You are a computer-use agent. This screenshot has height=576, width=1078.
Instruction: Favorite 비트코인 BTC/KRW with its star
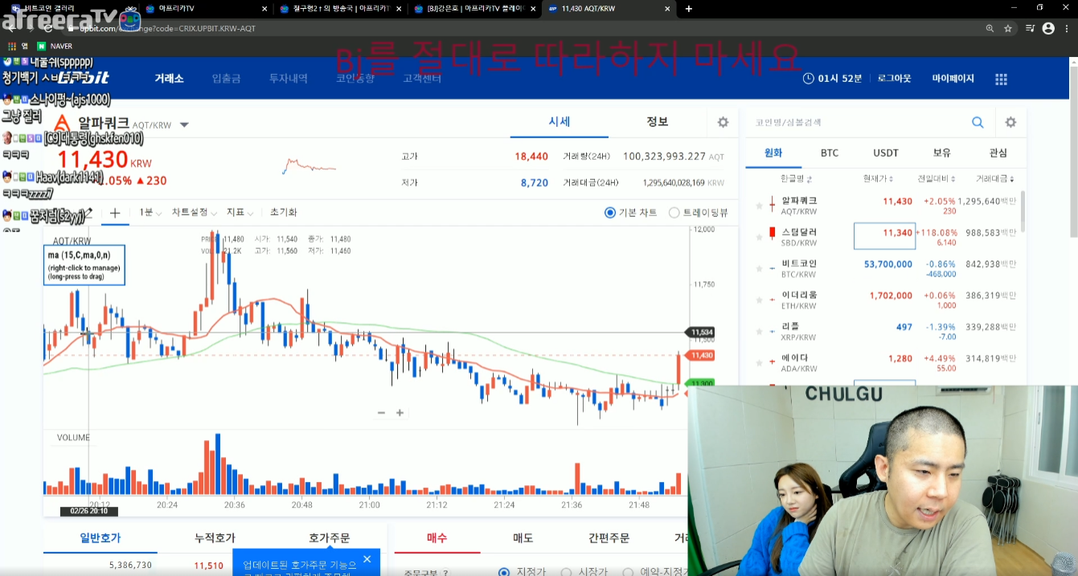pyautogui.click(x=759, y=268)
